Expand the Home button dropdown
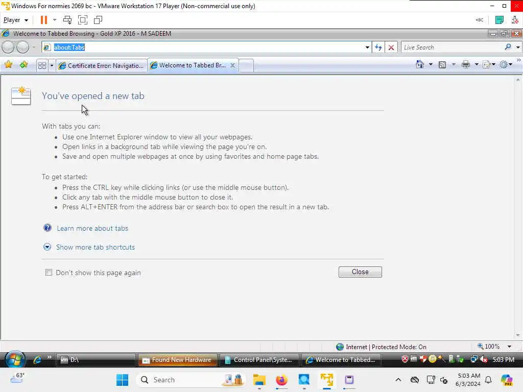 pos(431,64)
